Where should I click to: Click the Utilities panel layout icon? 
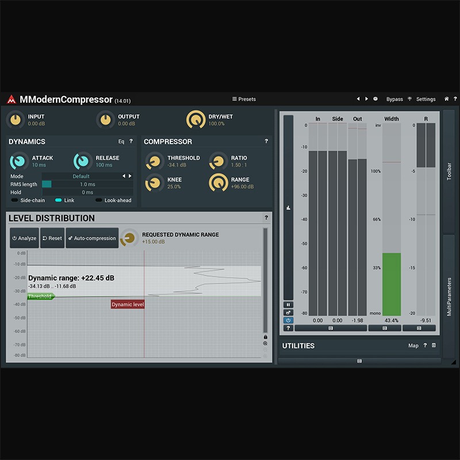pyautogui.click(x=434, y=346)
